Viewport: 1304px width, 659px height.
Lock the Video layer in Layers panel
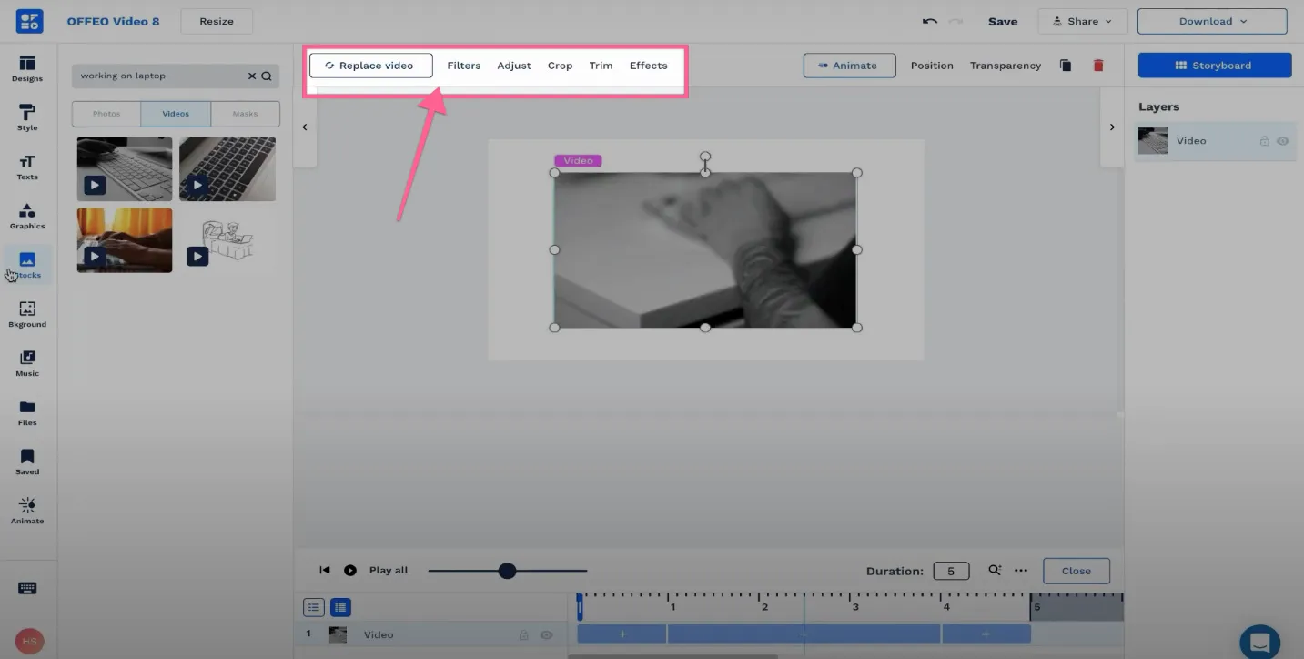pyautogui.click(x=1264, y=141)
